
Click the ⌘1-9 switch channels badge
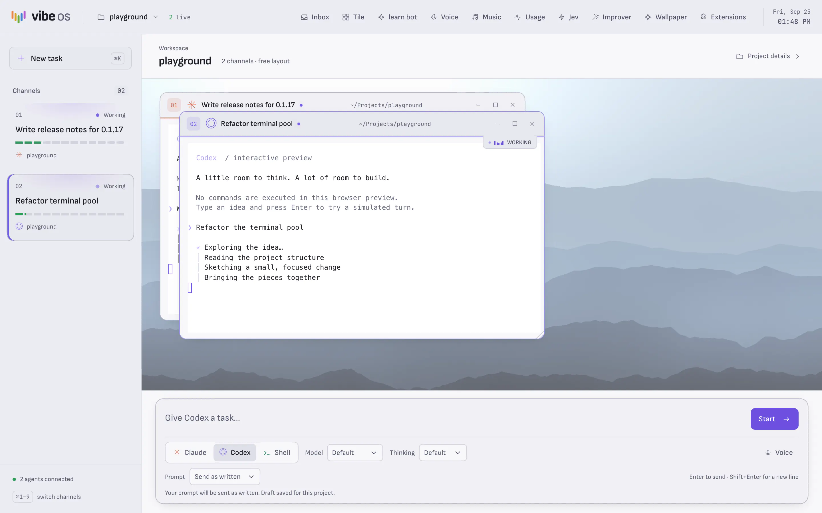[x=23, y=497]
